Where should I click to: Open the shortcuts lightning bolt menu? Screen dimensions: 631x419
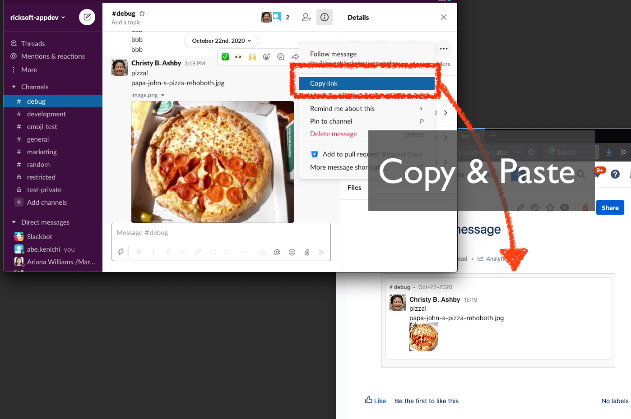point(121,252)
